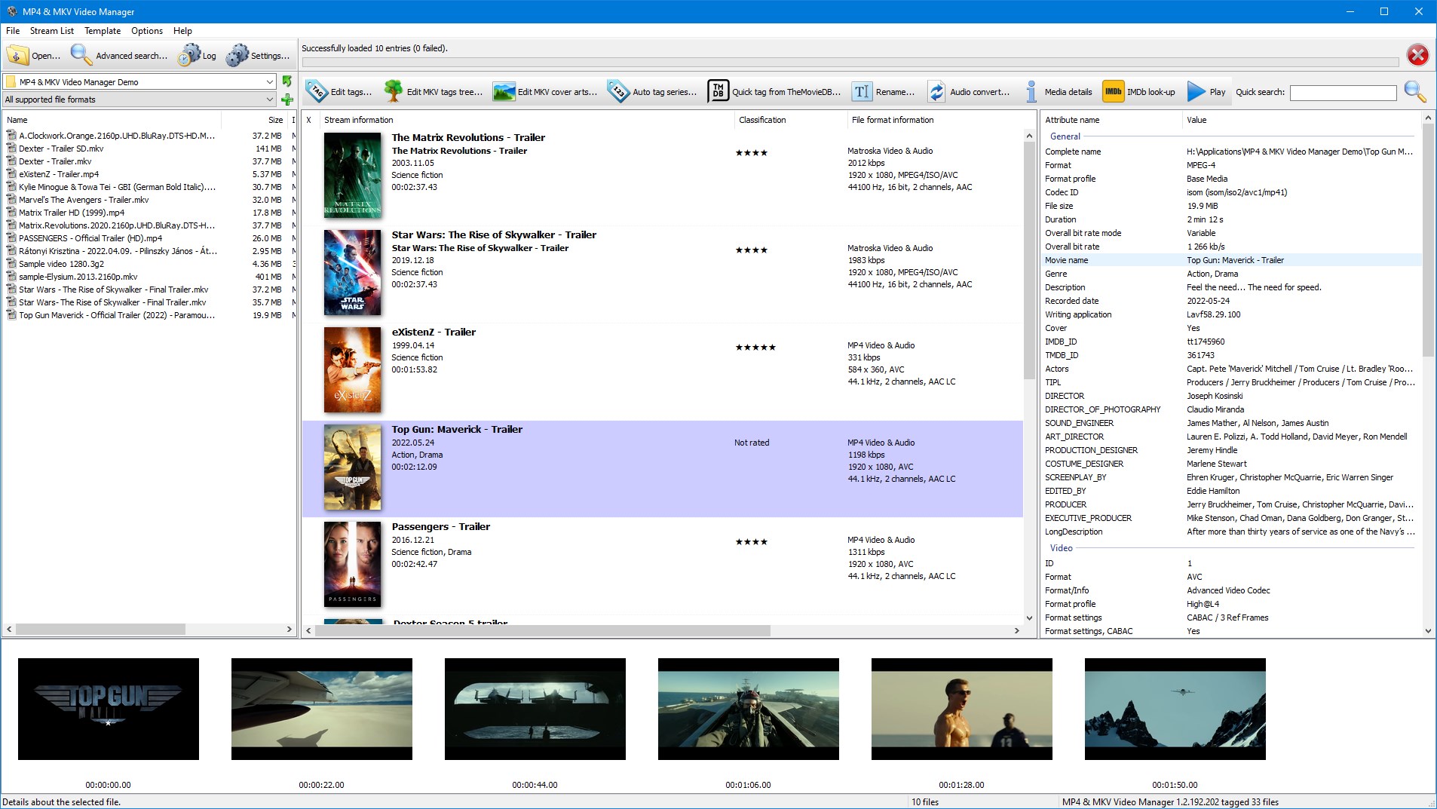
Task: Open the Options menu
Action: click(x=147, y=31)
